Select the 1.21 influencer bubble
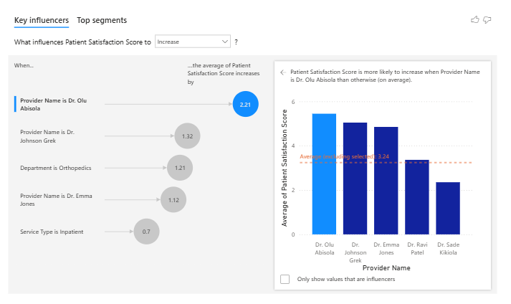This screenshot has width=511, height=304. point(180,168)
